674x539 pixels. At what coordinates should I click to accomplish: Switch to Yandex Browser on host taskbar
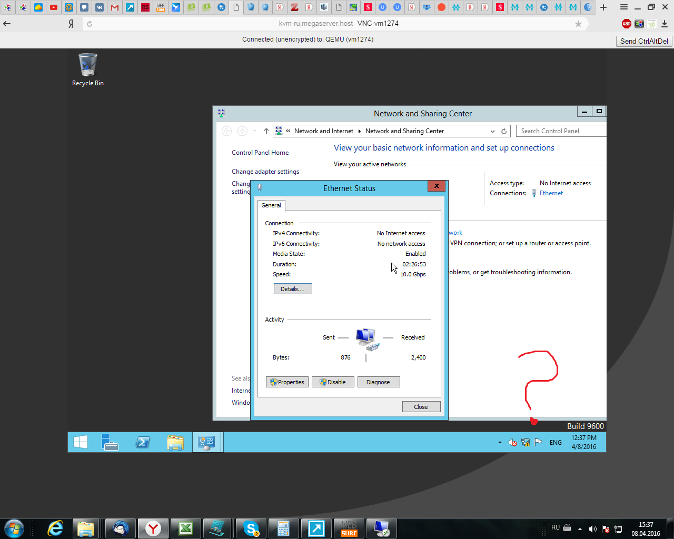click(153, 528)
